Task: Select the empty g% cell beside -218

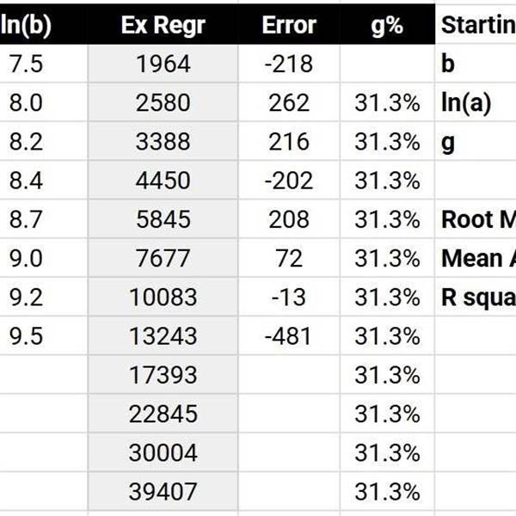Action: tap(387, 64)
